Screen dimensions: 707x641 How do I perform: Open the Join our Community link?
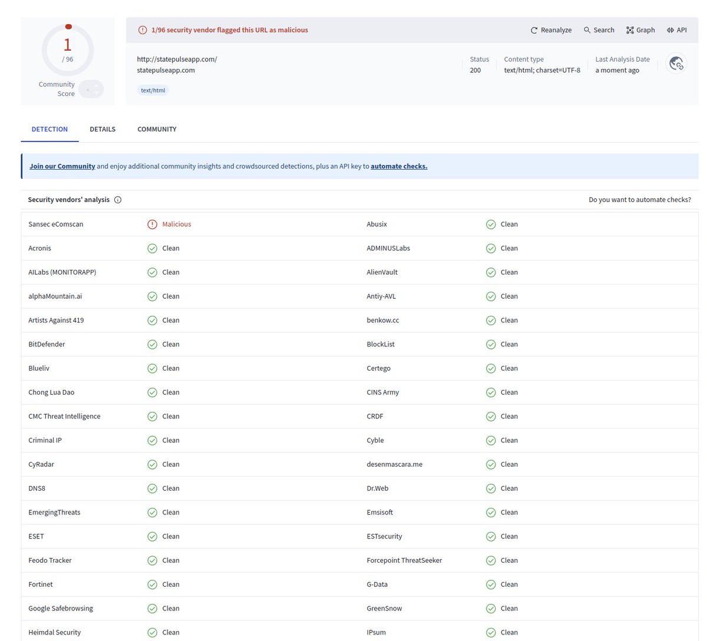62,166
